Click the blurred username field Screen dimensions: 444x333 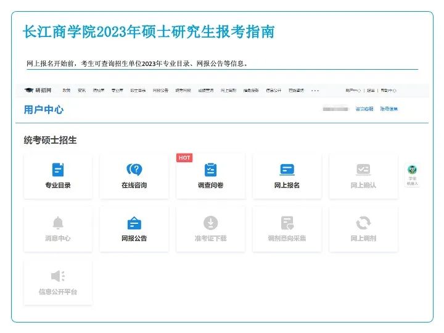point(335,109)
